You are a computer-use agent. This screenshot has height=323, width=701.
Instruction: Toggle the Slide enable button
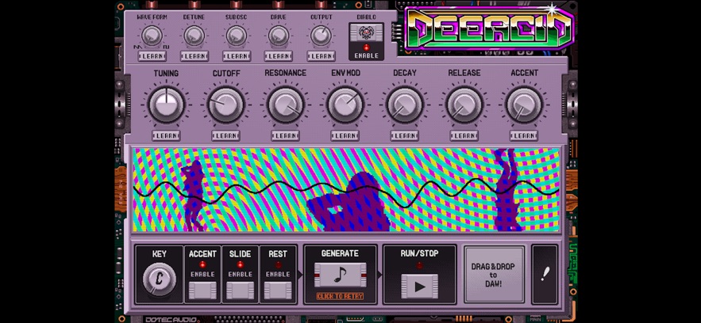pyautogui.click(x=240, y=290)
